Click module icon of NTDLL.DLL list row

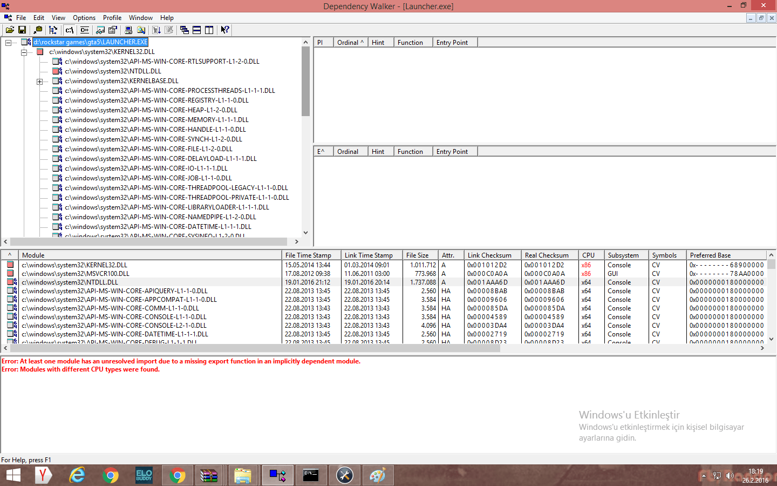10,282
